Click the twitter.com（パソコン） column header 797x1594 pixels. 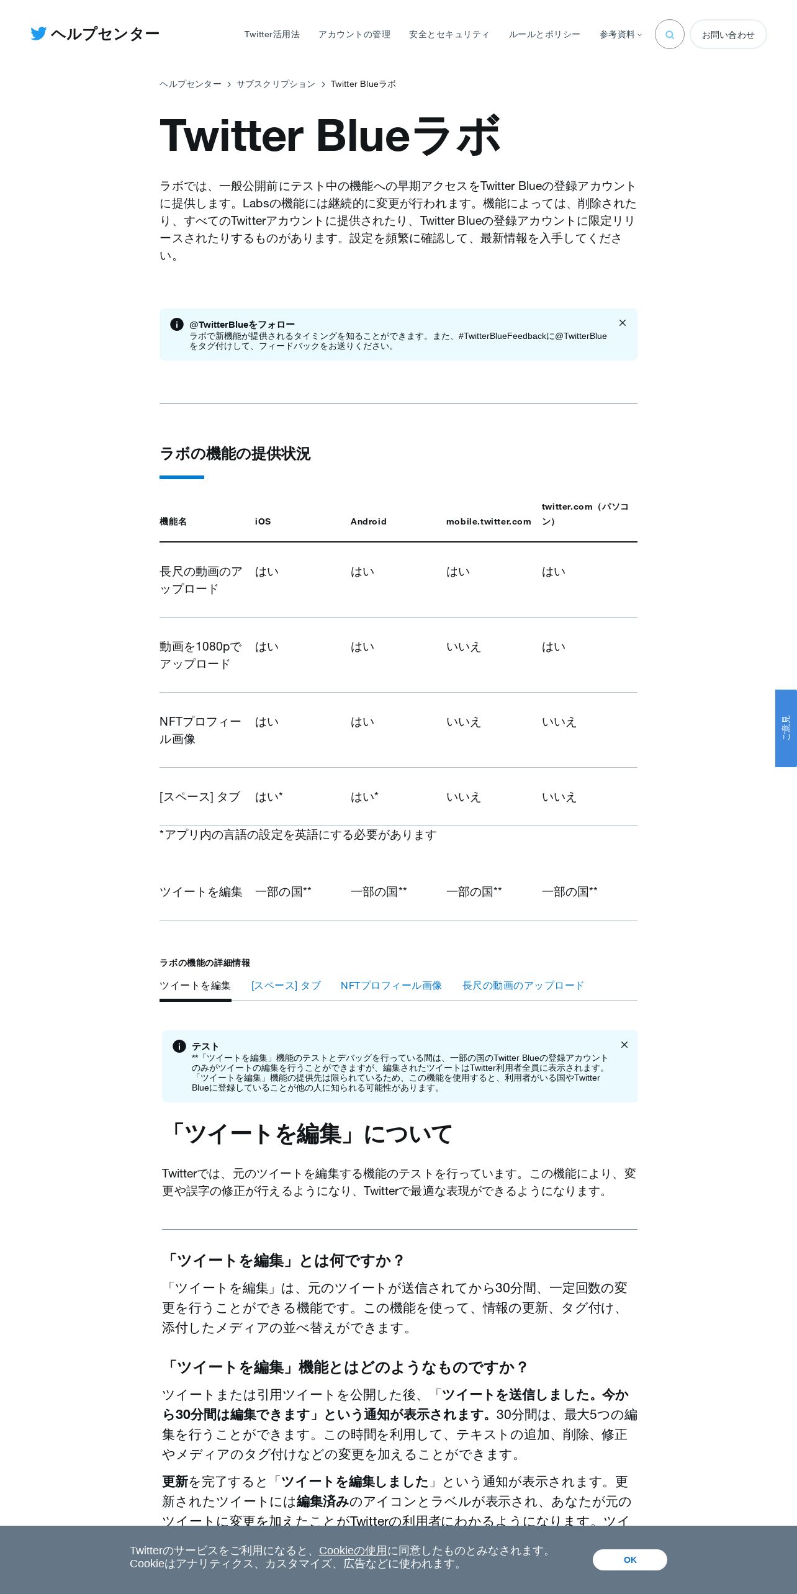pos(585,514)
